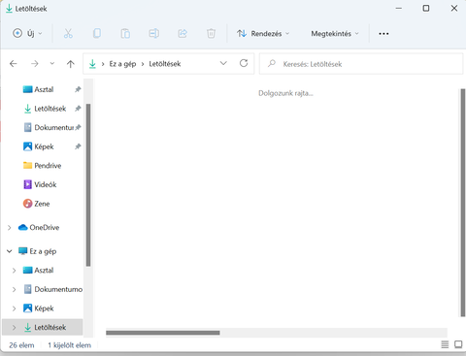This screenshot has width=466, height=356.
Task: Maximize the Letöltések window
Action: click(426, 8)
